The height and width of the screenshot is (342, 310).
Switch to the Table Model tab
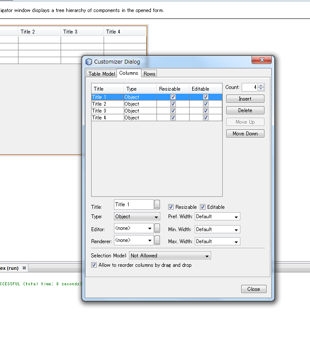(101, 74)
